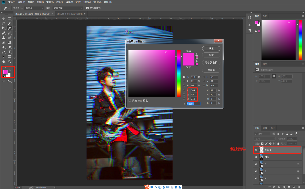305x189 pixels.
Task: Click the pink foreground color swatch
Action: [5, 72]
